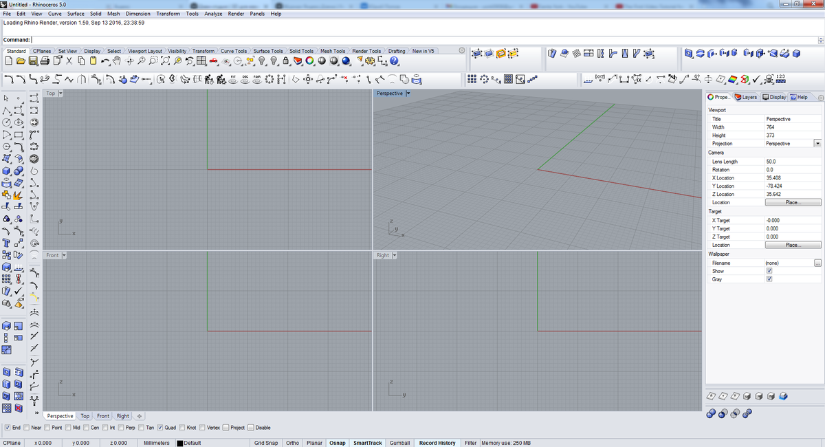Click the blue Help question mark icon
Viewport: 825px width, 447px height.
(x=394, y=62)
